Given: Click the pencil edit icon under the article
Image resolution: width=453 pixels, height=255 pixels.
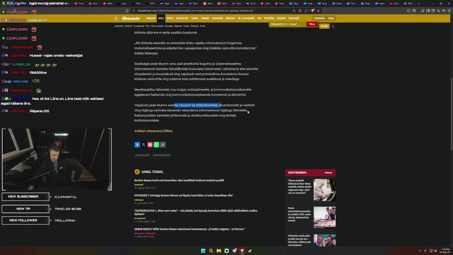Looking at the screenshot, I should click(163, 145).
